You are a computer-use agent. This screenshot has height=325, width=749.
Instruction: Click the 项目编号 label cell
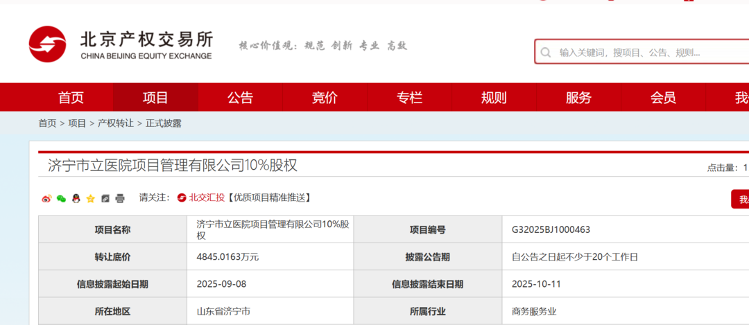427,229
